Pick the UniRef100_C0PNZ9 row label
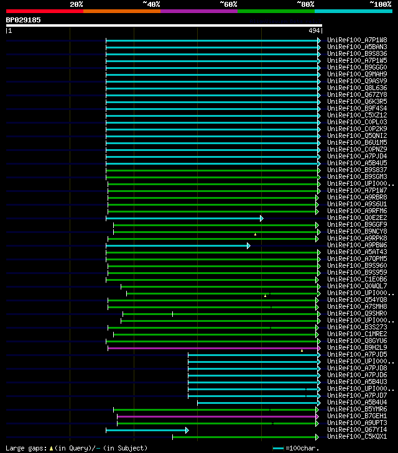The width and height of the screenshot is (398, 453). pos(357,149)
